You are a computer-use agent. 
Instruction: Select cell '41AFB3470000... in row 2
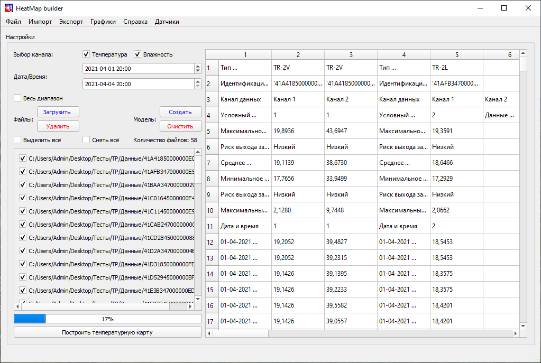[x=456, y=83]
